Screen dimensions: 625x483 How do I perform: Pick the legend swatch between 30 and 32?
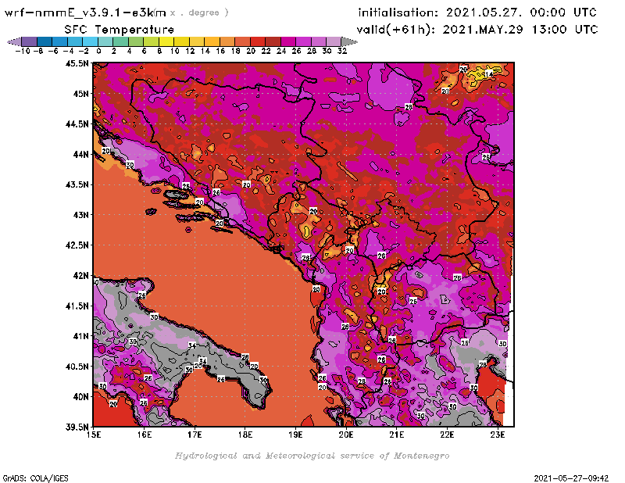(x=334, y=42)
